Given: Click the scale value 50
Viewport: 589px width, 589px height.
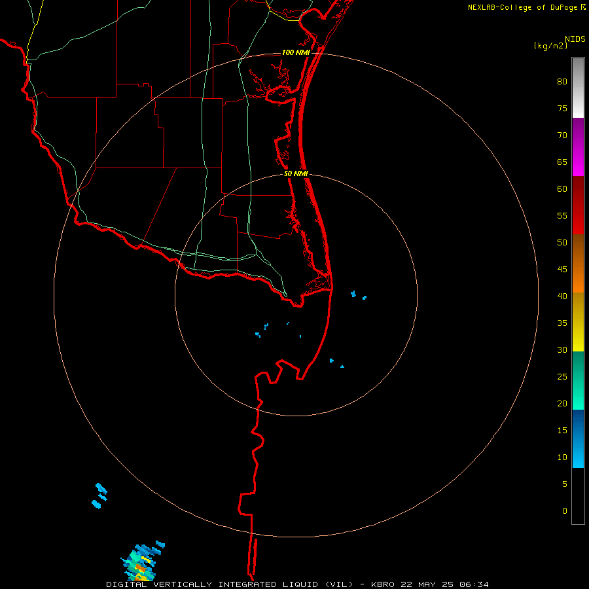Looking at the screenshot, I should point(562,243).
